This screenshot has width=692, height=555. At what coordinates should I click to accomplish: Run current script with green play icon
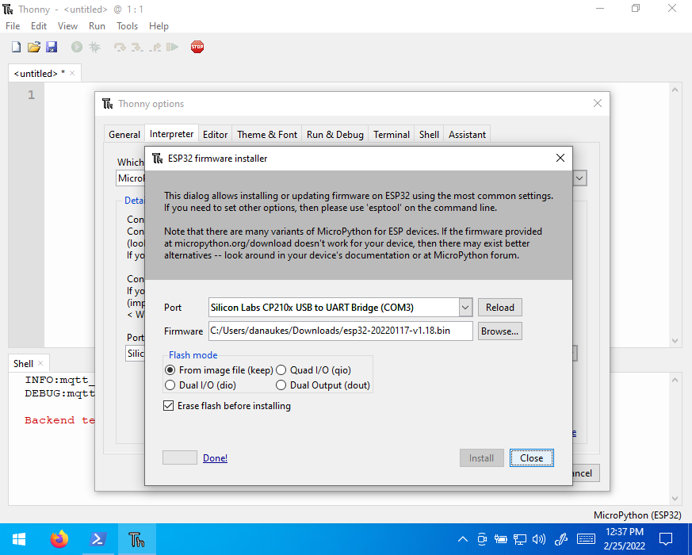pos(77,47)
